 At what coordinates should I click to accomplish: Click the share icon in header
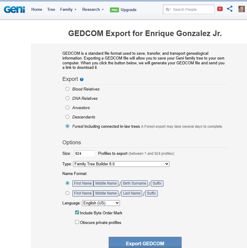(x=230, y=9)
